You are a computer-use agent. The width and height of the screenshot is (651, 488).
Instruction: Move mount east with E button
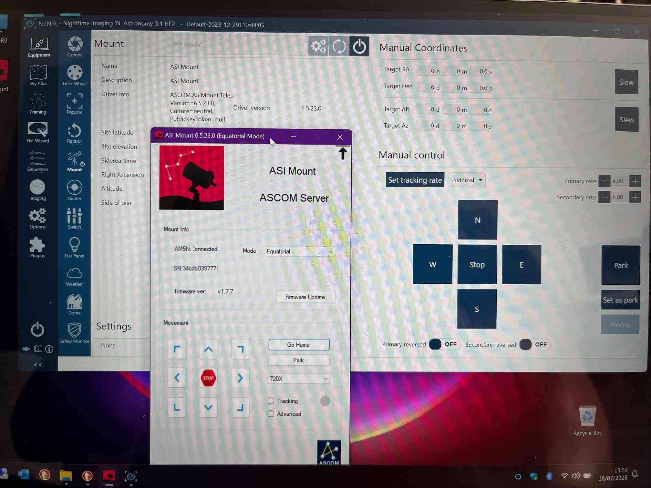coord(522,265)
